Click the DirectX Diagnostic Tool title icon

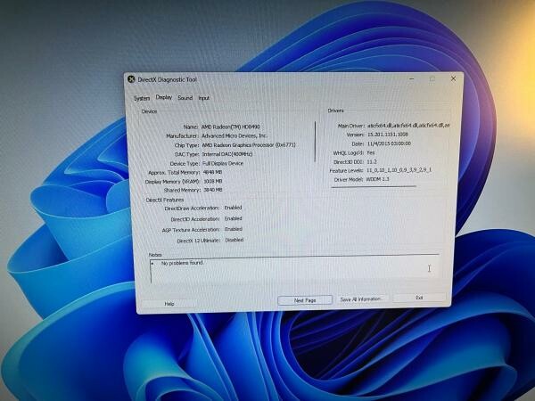click(131, 79)
